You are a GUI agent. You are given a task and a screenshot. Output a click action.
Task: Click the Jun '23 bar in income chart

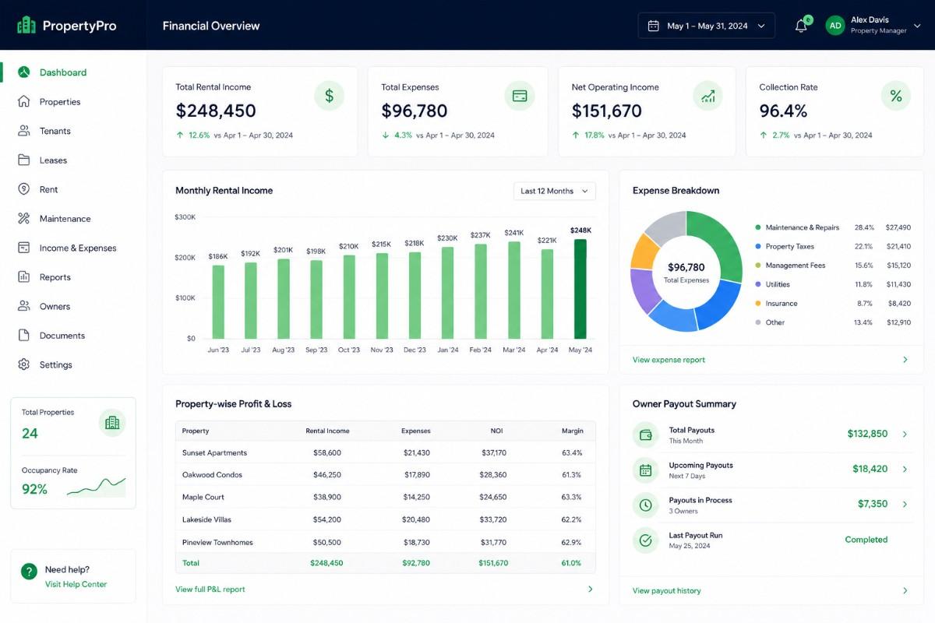[x=218, y=302]
